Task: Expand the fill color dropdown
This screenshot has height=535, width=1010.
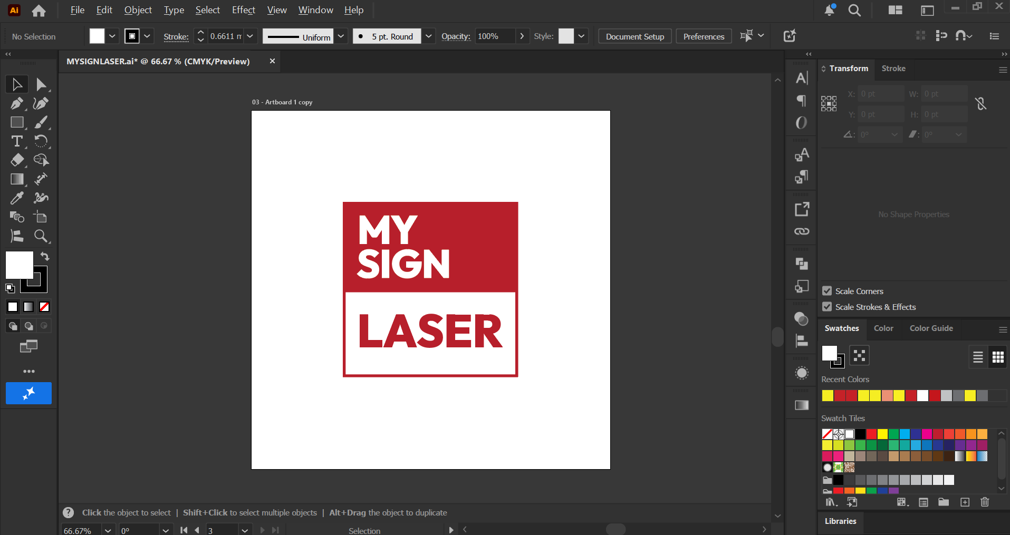Action: pyautogui.click(x=112, y=36)
